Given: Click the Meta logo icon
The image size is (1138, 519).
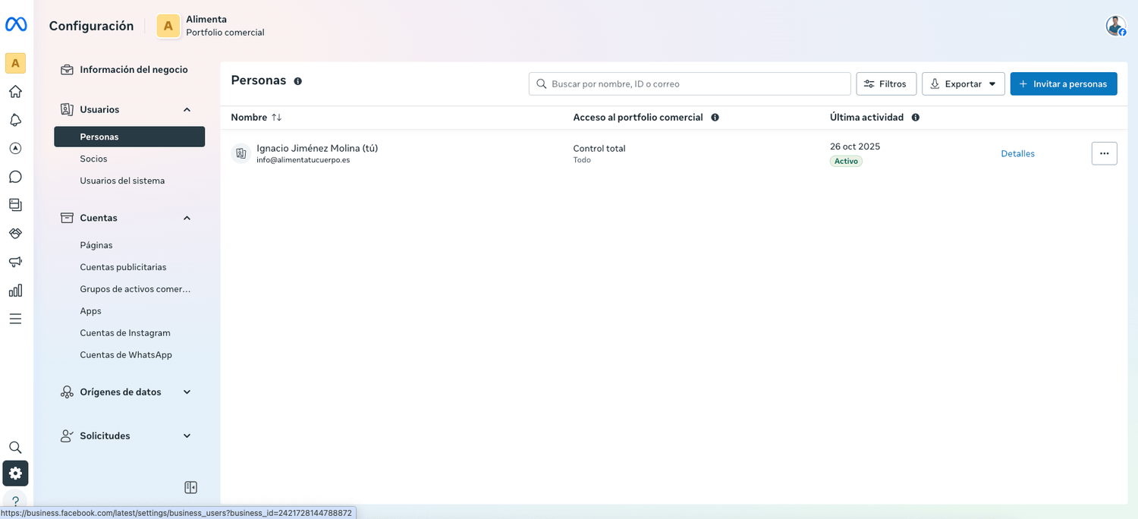Looking at the screenshot, I should tap(16, 25).
